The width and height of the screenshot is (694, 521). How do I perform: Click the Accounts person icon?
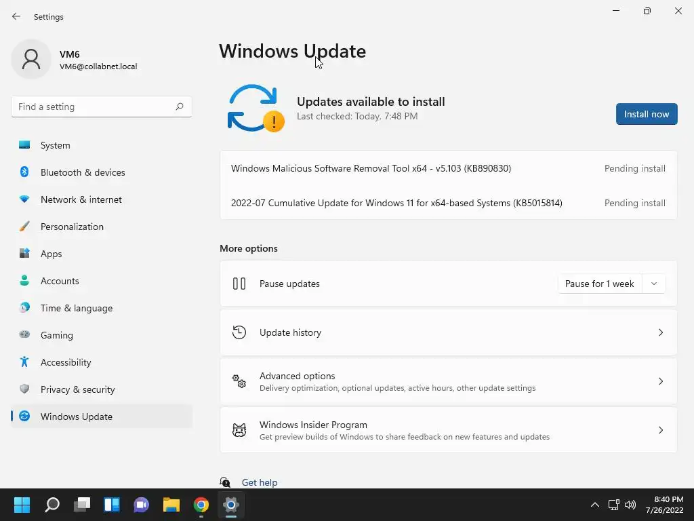[24, 280]
